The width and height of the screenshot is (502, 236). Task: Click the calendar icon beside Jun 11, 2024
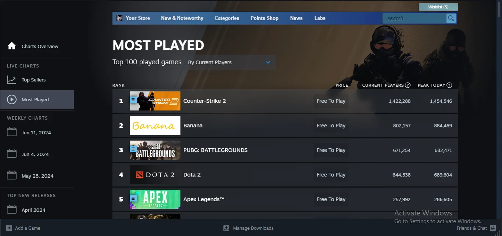(x=12, y=132)
